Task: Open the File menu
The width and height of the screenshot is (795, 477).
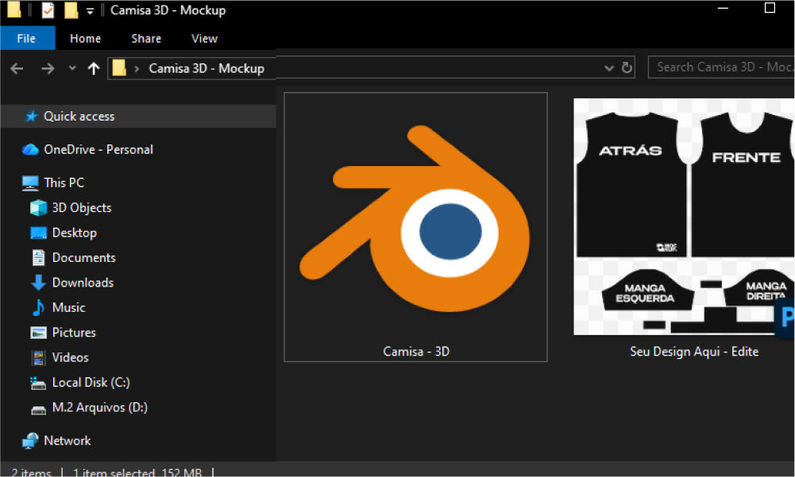Action: (x=27, y=38)
